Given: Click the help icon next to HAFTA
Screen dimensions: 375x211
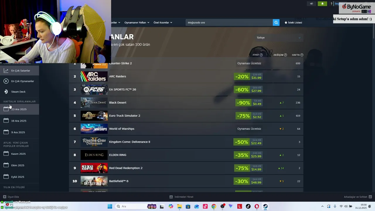Looking at the screenshot, I should (x=302, y=55).
